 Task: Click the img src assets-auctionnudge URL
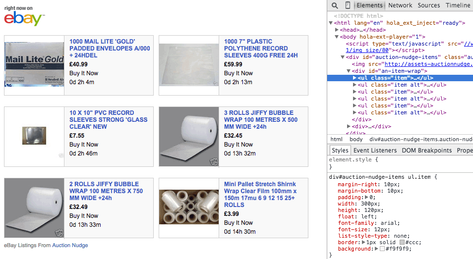429,64
